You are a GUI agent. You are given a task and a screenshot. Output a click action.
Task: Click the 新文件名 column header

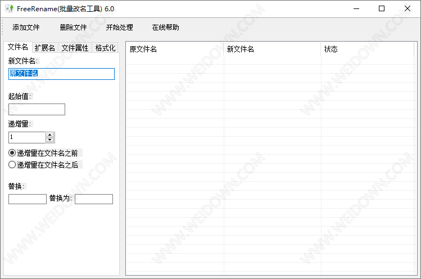click(272, 49)
